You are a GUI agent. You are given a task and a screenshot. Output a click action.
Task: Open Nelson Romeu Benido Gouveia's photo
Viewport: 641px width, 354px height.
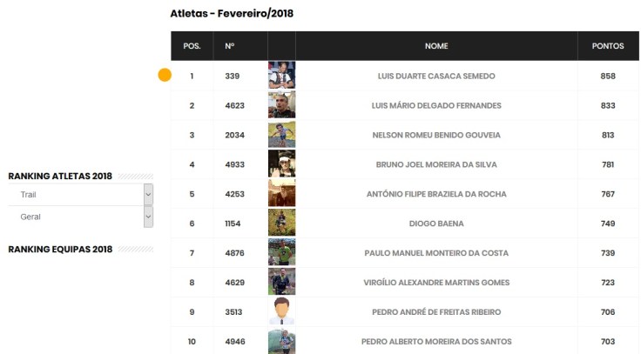281,134
